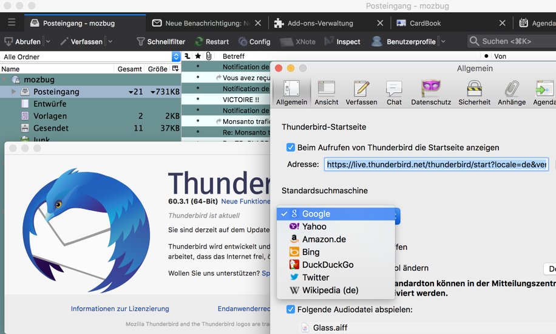This screenshot has height=334, width=556.
Task: Click the Abrufen get-mail button
Action: [22, 41]
